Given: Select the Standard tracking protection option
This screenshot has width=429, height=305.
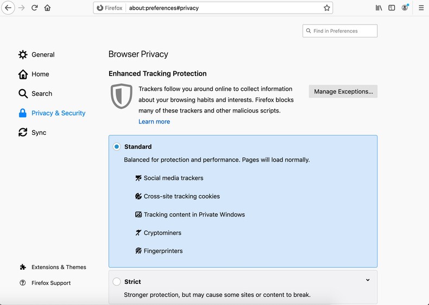Looking at the screenshot, I should click(117, 147).
